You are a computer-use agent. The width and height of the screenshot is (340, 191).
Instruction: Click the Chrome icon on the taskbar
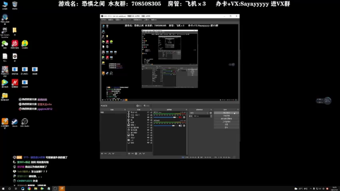coord(29,189)
